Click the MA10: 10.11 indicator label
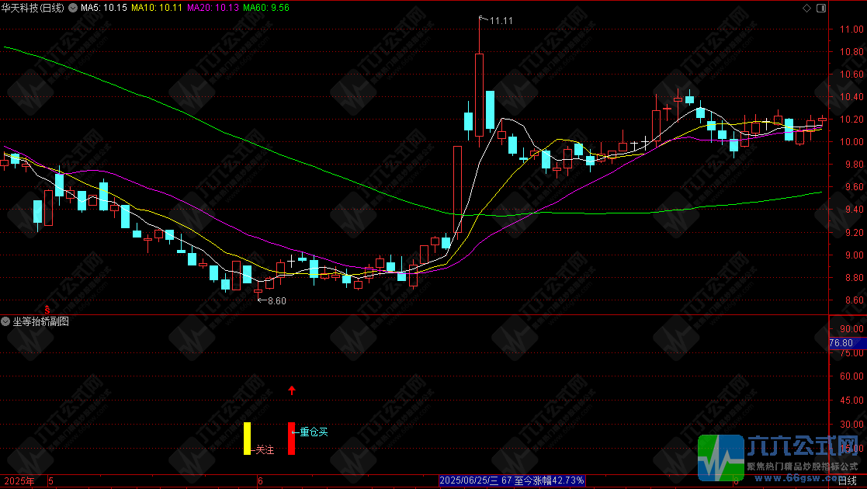The image size is (867, 489). click(x=157, y=8)
